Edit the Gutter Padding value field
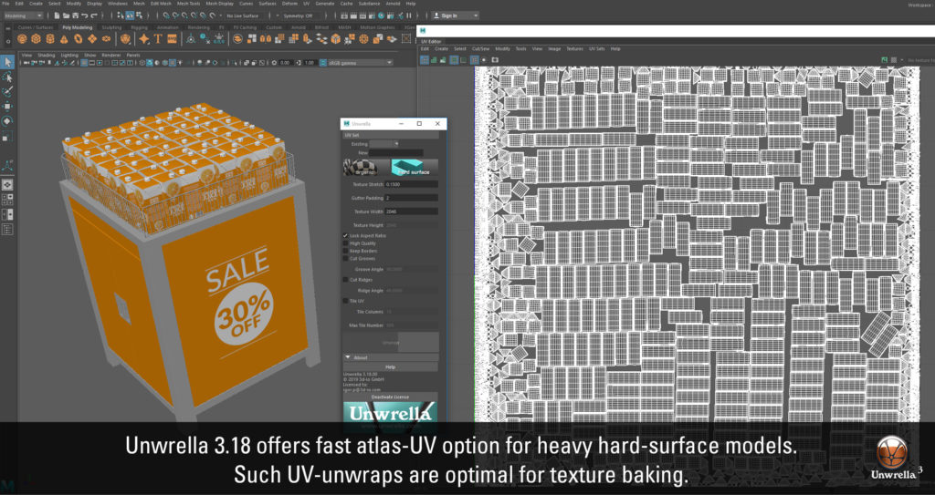Viewport: 935px width, 495px height. point(412,198)
